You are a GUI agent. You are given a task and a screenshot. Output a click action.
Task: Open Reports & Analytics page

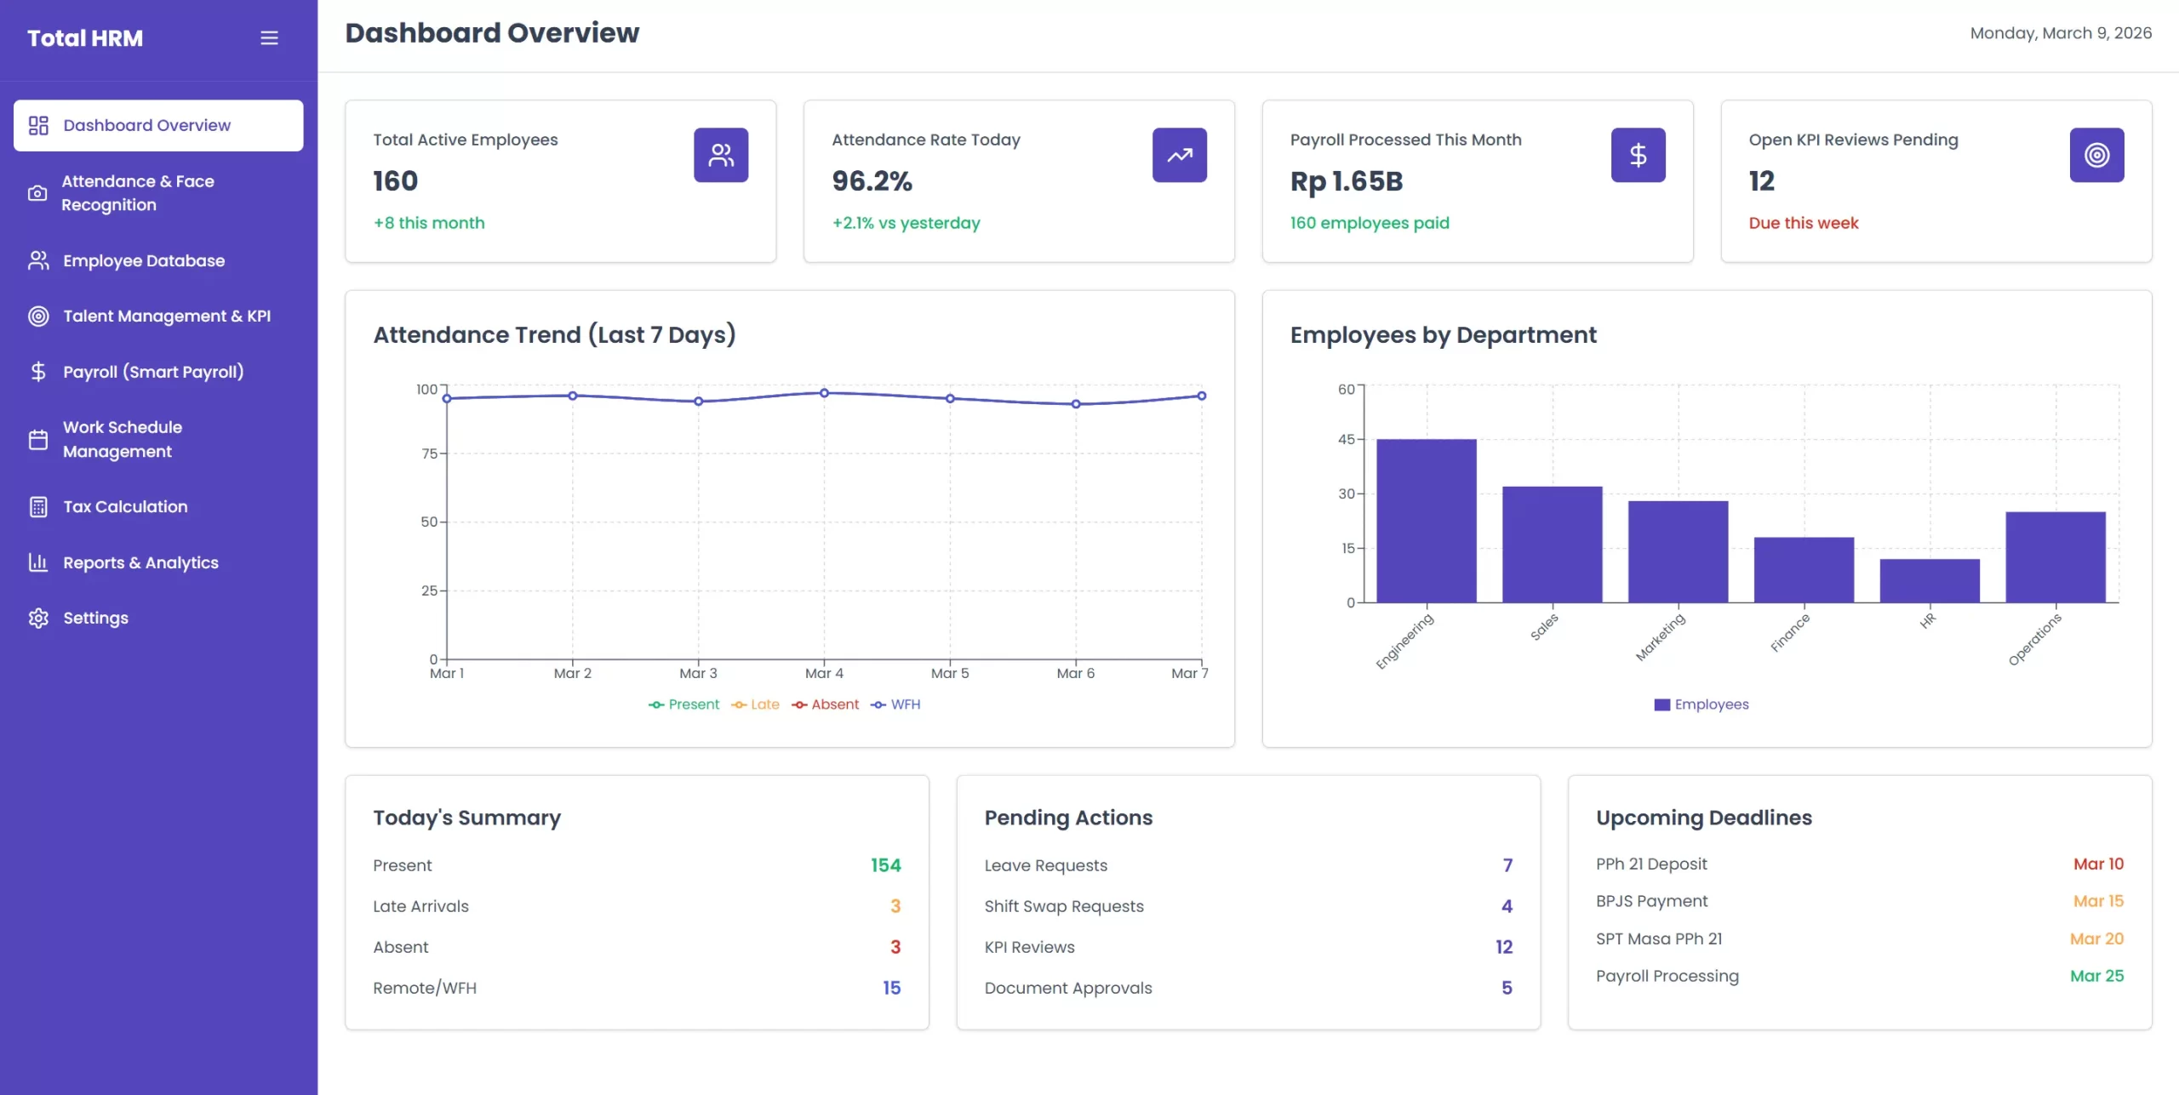click(140, 562)
